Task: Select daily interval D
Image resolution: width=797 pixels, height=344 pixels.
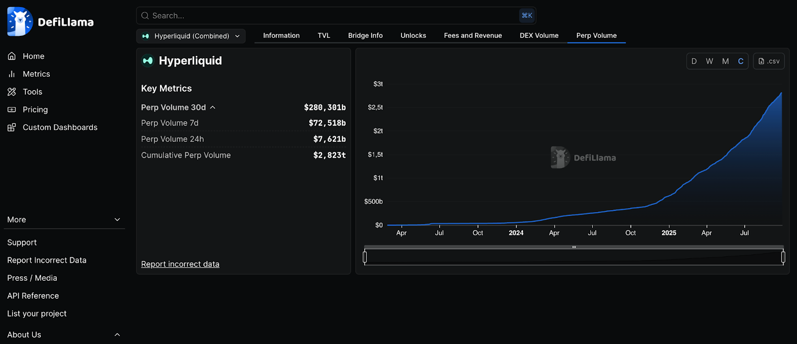Action: [694, 61]
